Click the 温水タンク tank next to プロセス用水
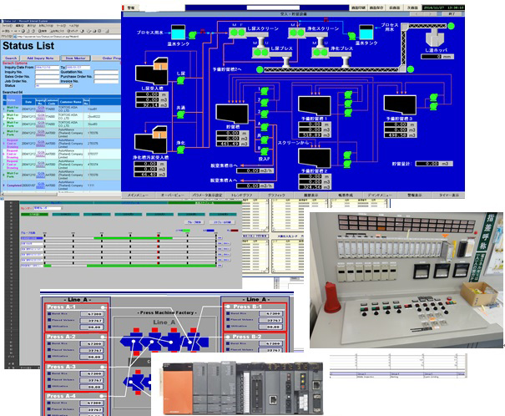The image size is (505, 416). click(178, 33)
